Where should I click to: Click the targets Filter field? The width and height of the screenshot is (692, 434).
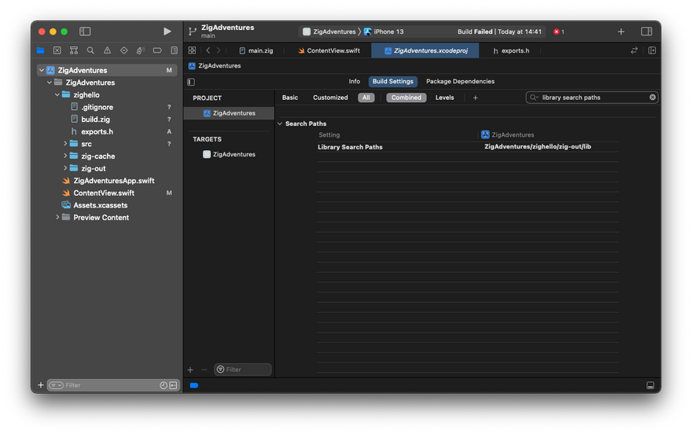247,370
